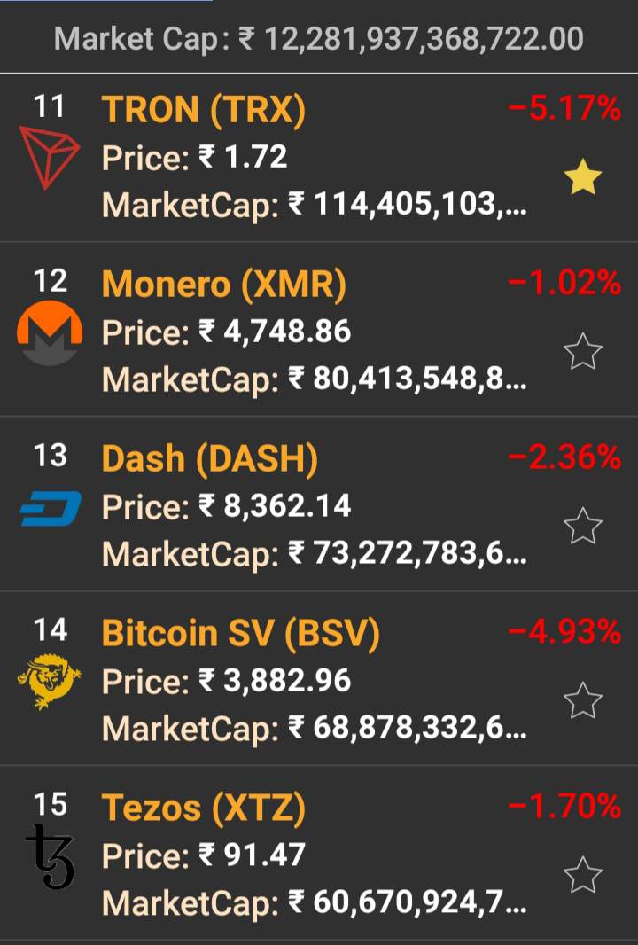This screenshot has width=638, height=945.
Task: Select the Dash (DASH) coin name
Action: tap(210, 459)
